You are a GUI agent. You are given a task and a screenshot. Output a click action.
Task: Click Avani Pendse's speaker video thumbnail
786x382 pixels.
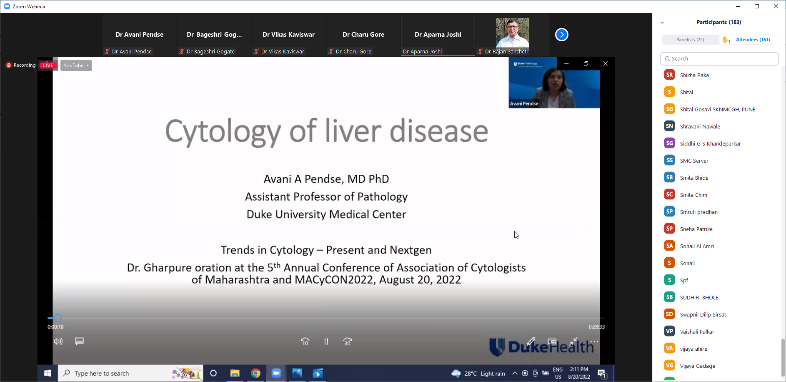(x=554, y=83)
